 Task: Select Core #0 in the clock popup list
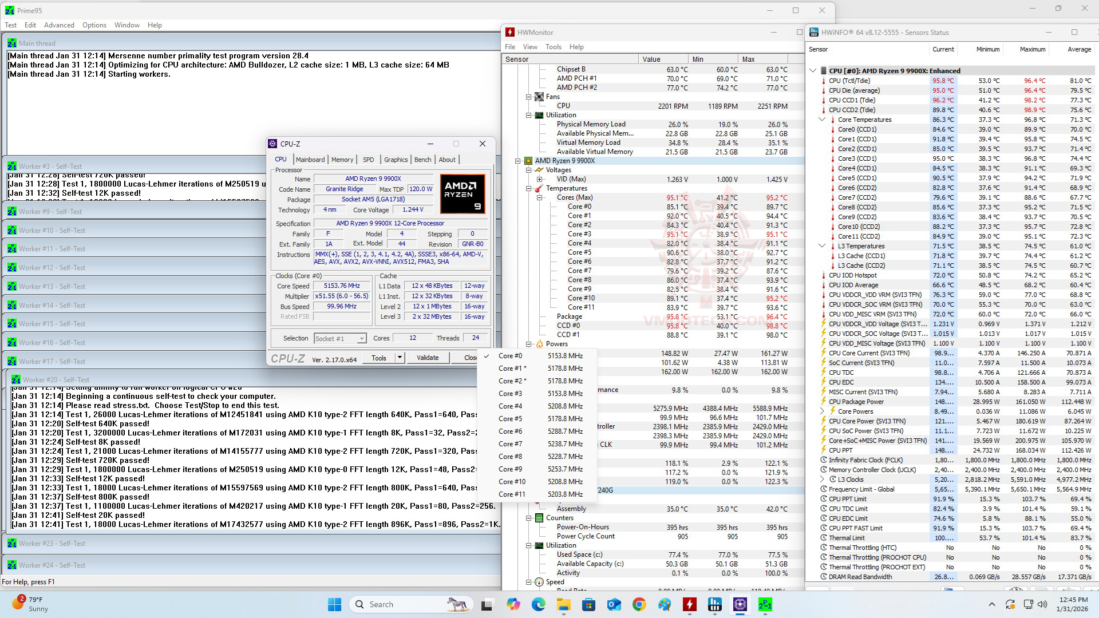click(510, 356)
